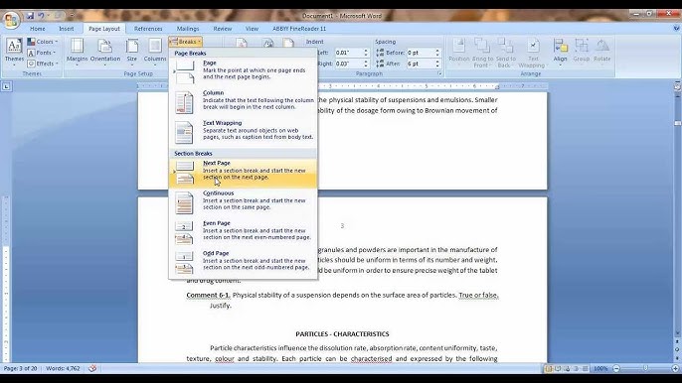
Task: Open the Mailings tab
Action: click(x=188, y=29)
